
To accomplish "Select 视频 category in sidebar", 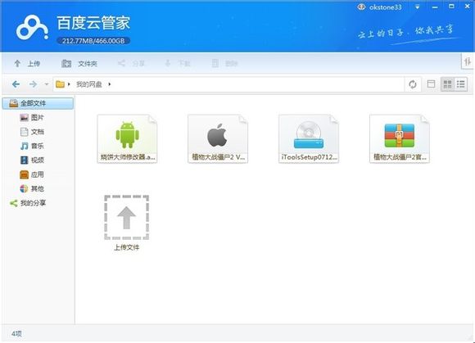I will click(x=32, y=160).
